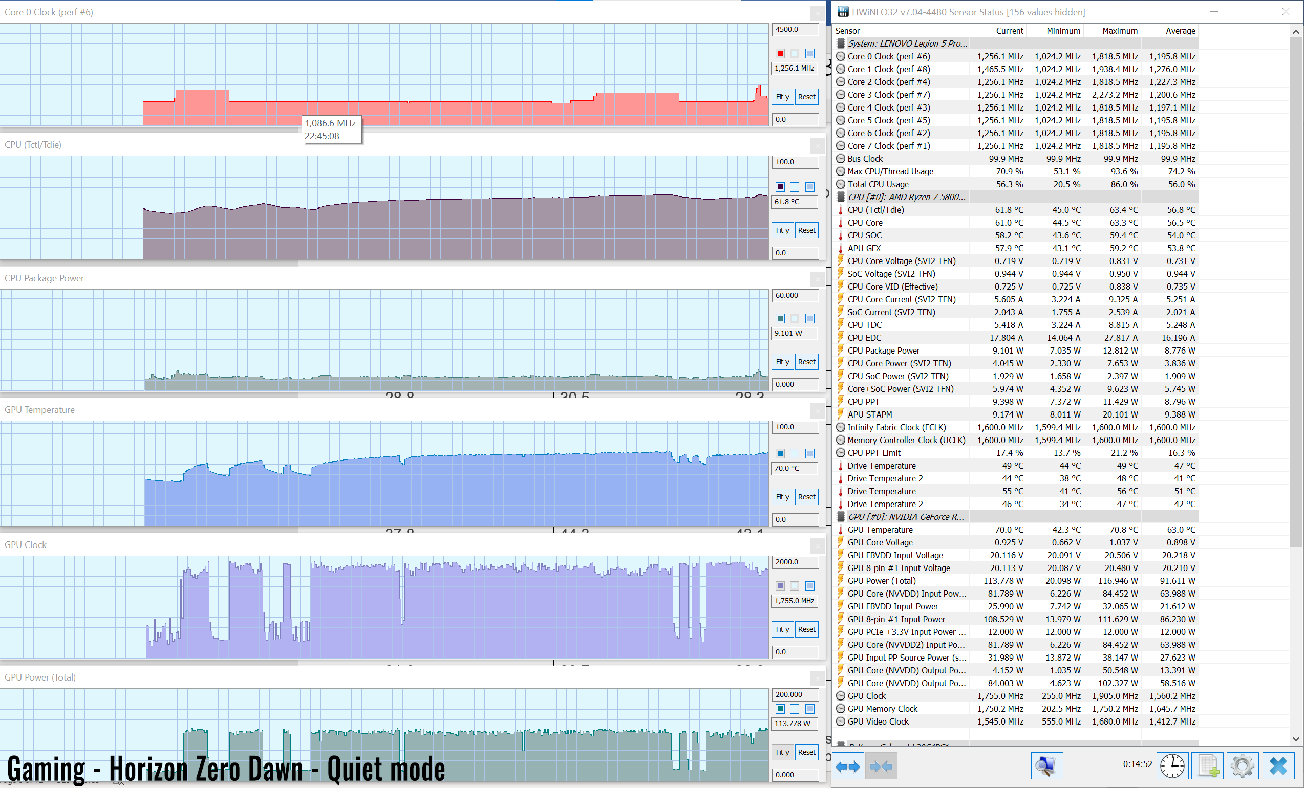Open the sensor settings gear icon
The image size is (1304, 788).
click(1243, 766)
